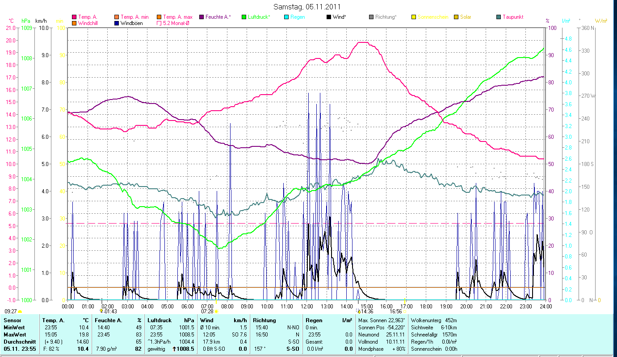This screenshot has height=357, width=617.
Task: Click the moonrise icon beside 14:36
Action: click(x=359, y=311)
